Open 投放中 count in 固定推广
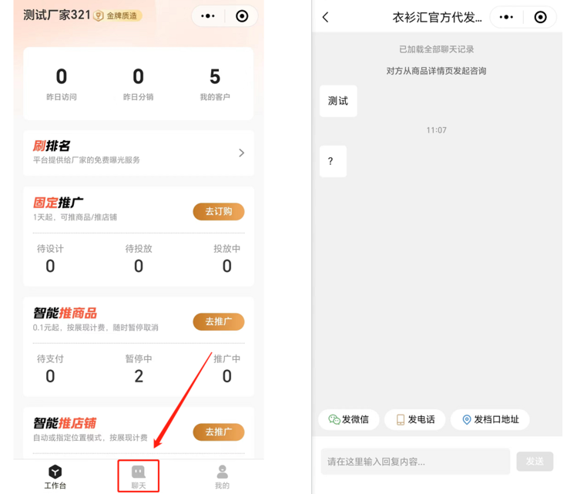This screenshot has width=577, height=494. click(227, 259)
